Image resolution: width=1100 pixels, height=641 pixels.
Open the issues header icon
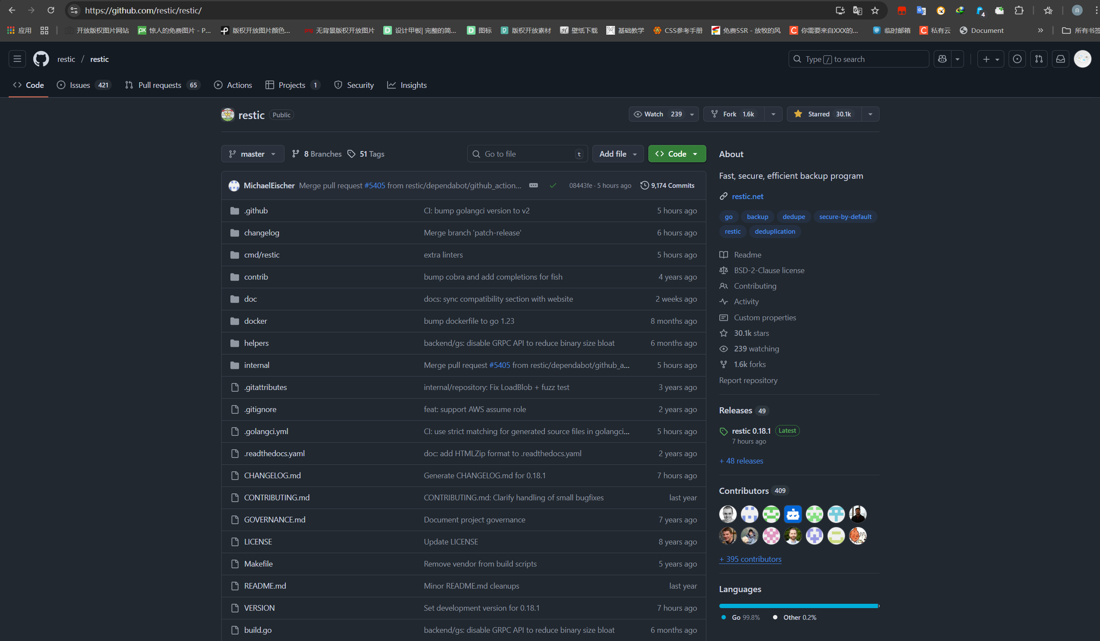tap(1017, 59)
